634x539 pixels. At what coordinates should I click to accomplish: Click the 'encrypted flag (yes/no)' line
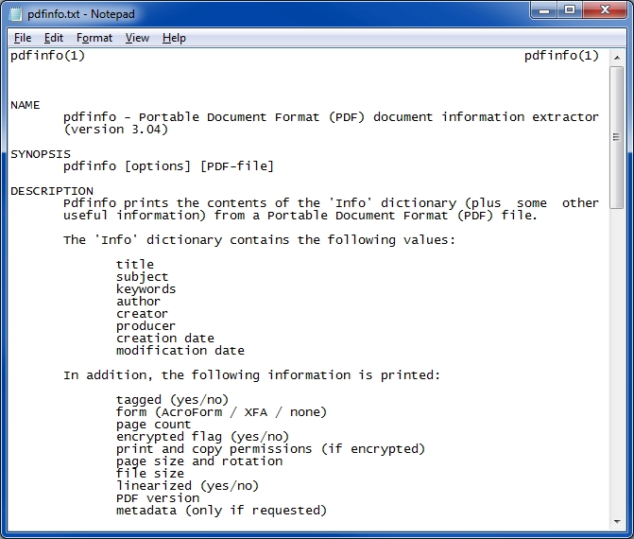point(202,437)
